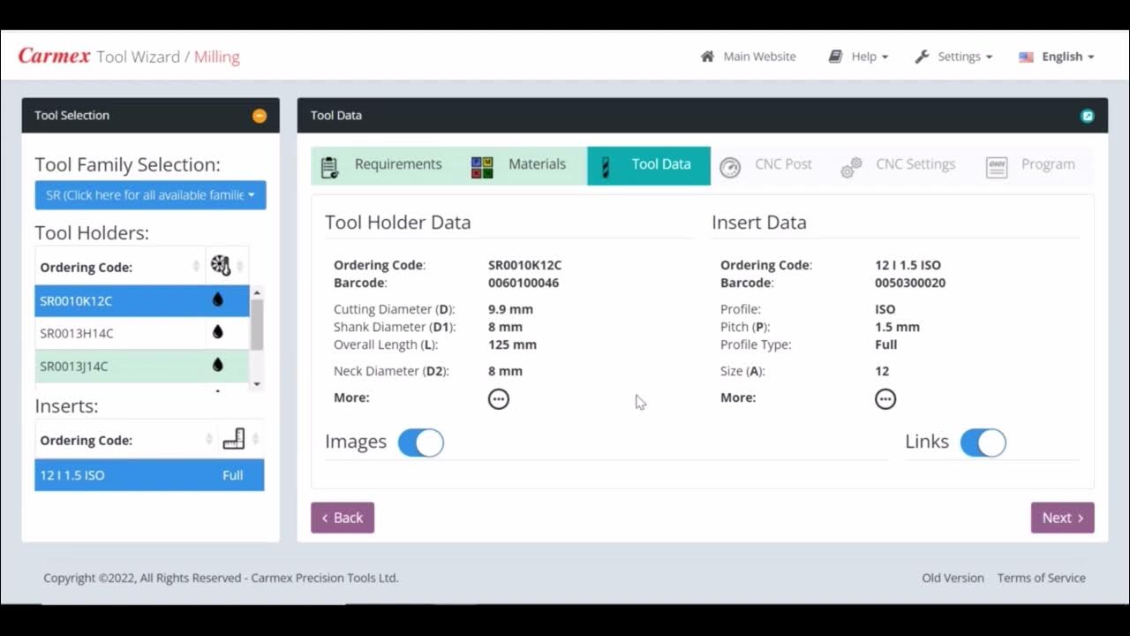Select tool holder SR0010K12C row
The width and height of the screenshot is (1130, 636).
click(x=142, y=300)
